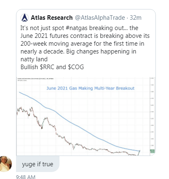Viewport: 169px width, 179px height.
Task: Open the natural gas futures chart image
Action: (86, 116)
